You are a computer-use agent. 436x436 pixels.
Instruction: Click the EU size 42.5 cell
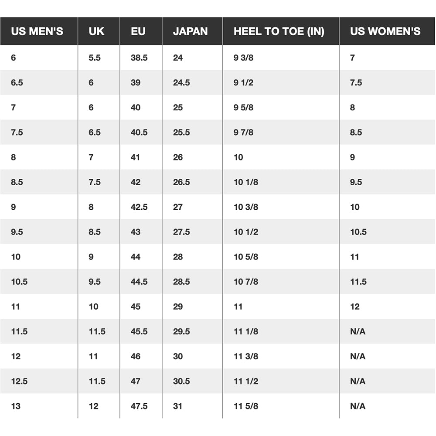pyautogui.click(x=139, y=207)
